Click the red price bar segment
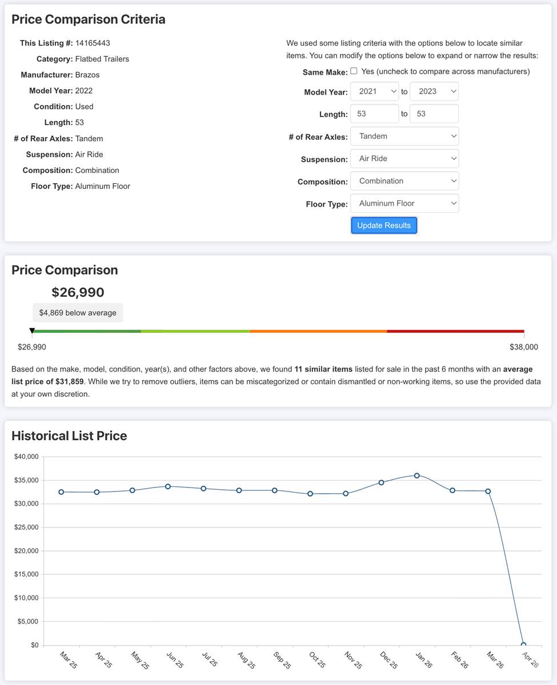557x685 pixels. click(455, 331)
